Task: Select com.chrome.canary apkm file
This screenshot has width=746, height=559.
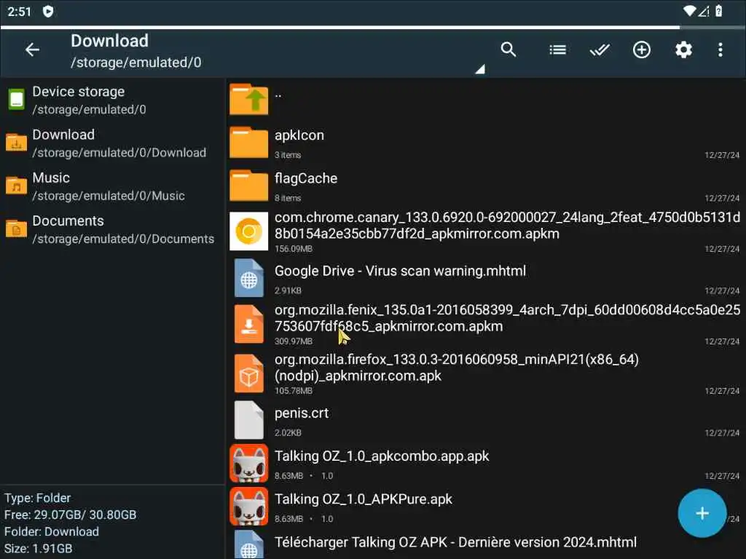Action: tap(485, 232)
